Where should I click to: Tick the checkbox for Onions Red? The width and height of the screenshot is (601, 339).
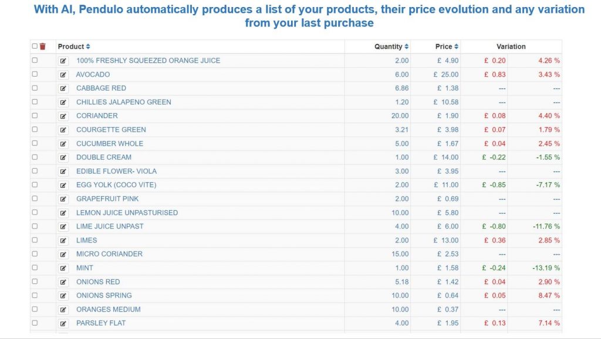[x=35, y=282]
